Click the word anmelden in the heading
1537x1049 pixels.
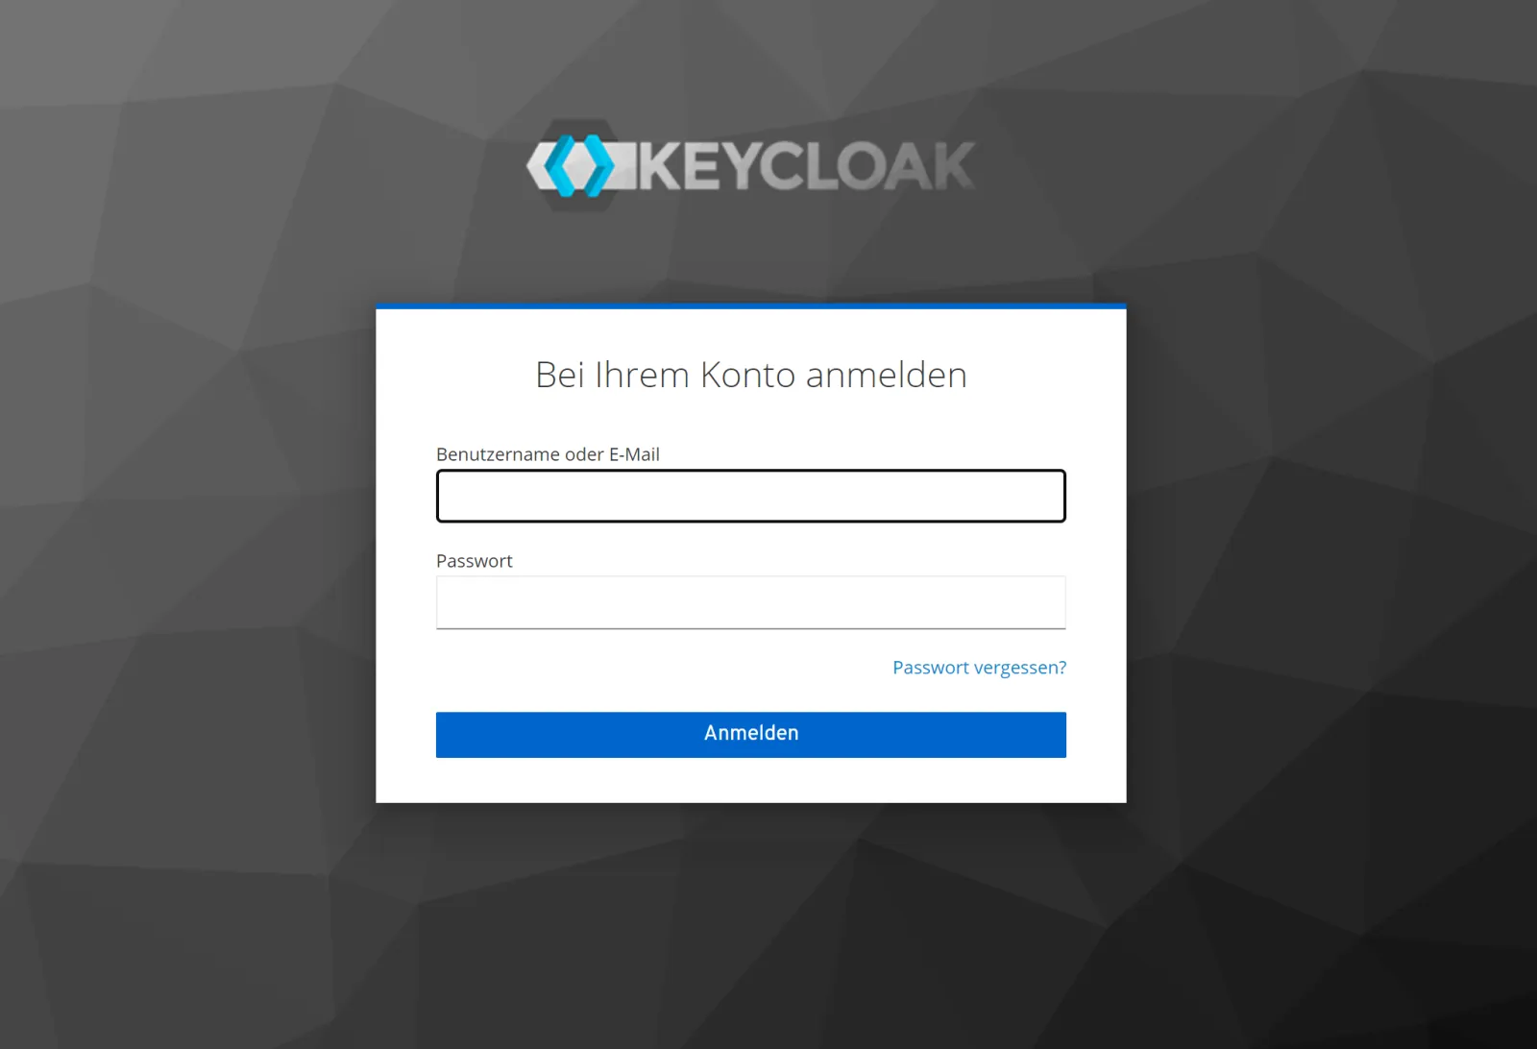[886, 375]
